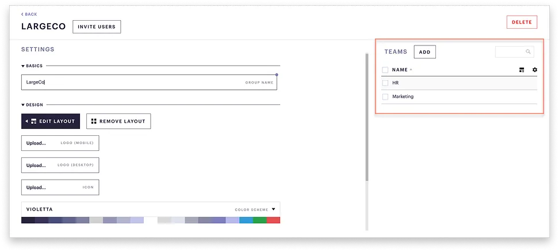This screenshot has height=251, width=559.
Task: Open the Violetta color scheme dropdown
Action: [151, 209]
